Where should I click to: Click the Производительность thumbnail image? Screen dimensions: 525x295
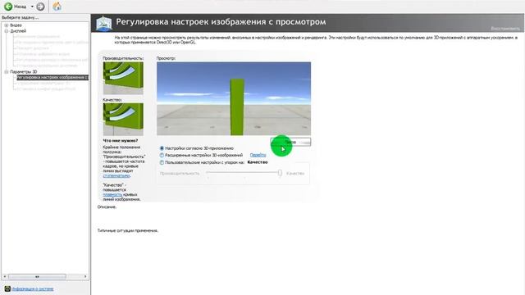click(123, 78)
